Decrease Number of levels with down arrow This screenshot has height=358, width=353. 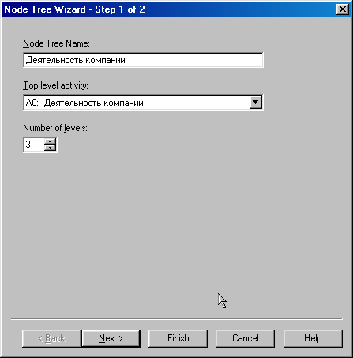(x=50, y=148)
